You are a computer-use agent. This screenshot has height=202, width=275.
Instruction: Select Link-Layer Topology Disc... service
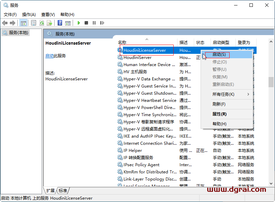coord(187,179)
